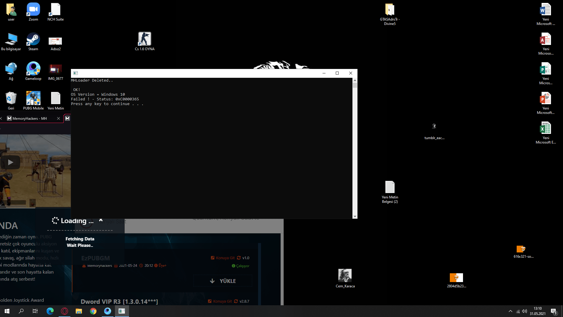The image size is (563, 317).
Task: Open the notification center
Action: point(554,311)
